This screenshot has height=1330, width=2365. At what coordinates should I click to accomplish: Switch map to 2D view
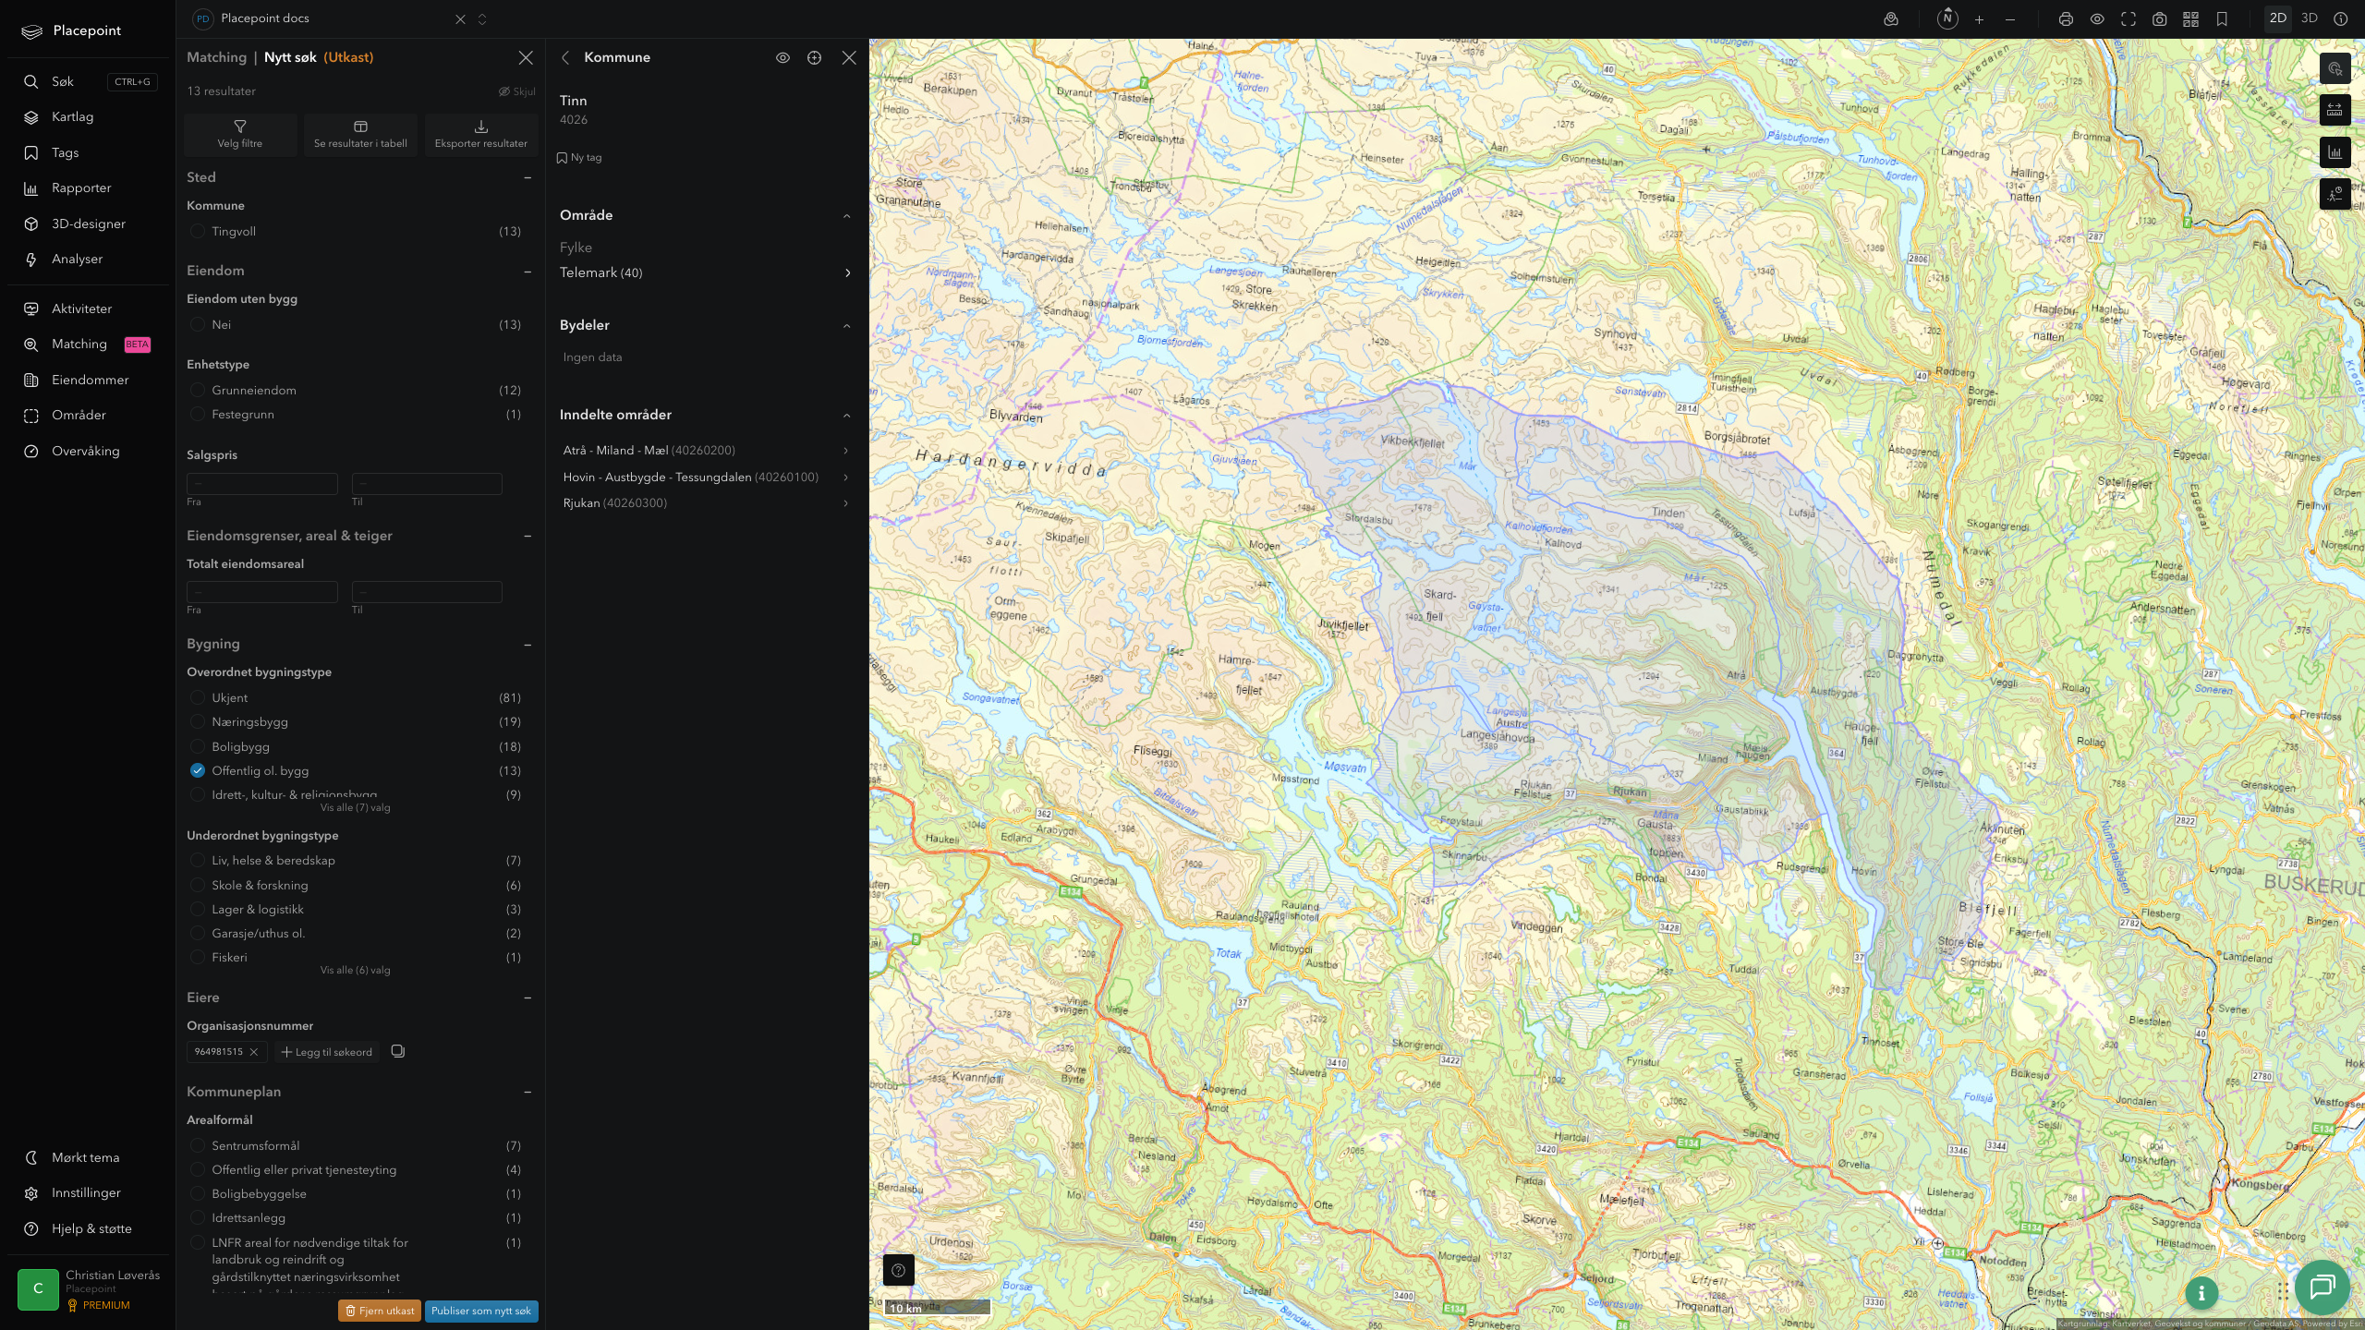[x=2278, y=18]
